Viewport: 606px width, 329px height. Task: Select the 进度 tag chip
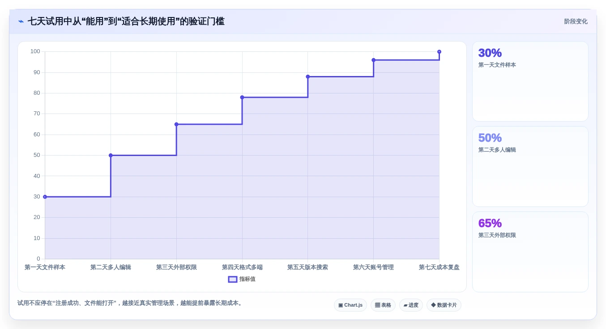tap(411, 305)
